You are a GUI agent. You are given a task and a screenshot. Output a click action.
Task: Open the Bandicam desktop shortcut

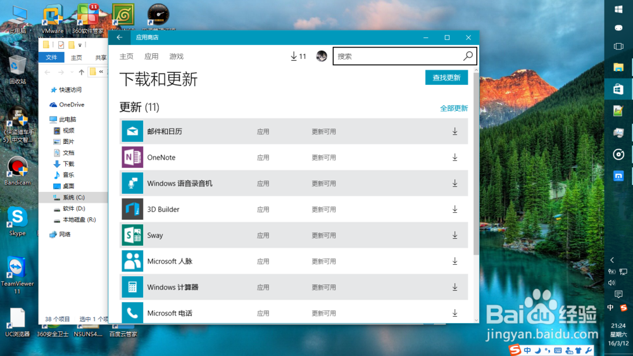17,171
